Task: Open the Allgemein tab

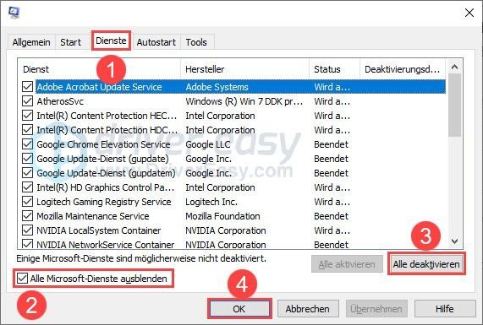Action: pyautogui.click(x=31, y=42)
